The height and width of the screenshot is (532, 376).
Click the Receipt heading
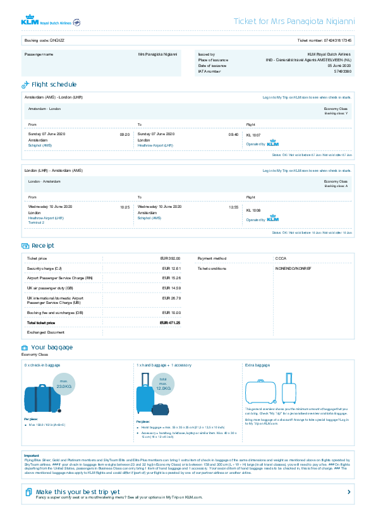43,246
